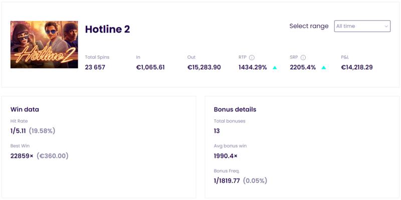Screen dimensions: 401x200
Task: Click the RTP value 1434.29%
Action: click(253, 68)
